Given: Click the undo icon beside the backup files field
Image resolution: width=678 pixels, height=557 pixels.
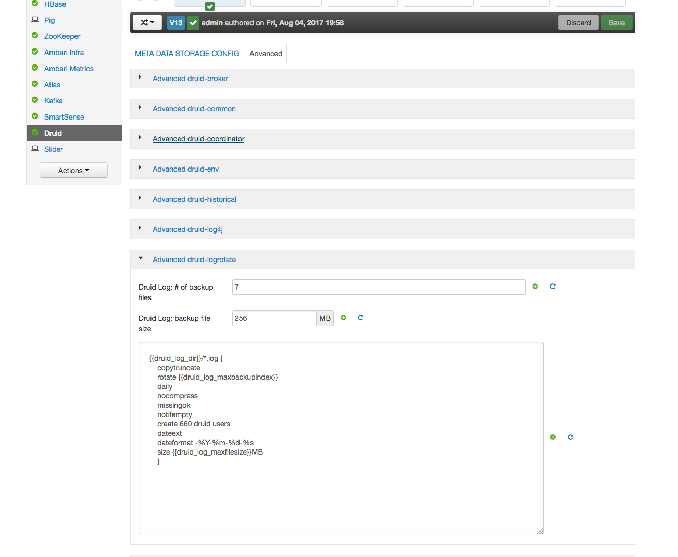Looking at the screenshot, I should [x=553, y=286].
